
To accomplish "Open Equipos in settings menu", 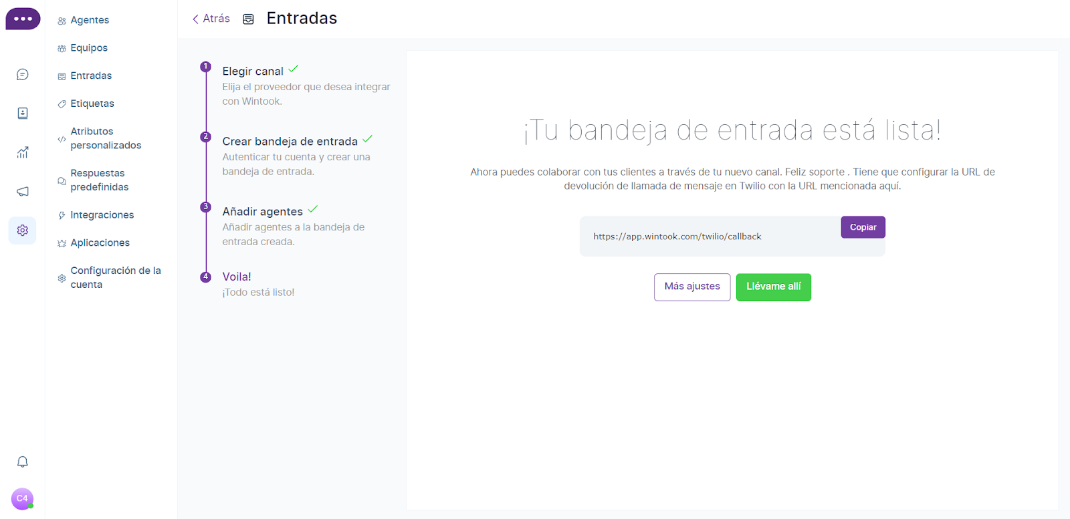I will point(89,48).
